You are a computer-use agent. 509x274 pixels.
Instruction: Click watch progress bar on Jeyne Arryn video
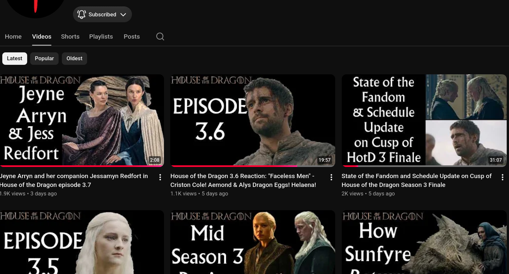point(82,166)
